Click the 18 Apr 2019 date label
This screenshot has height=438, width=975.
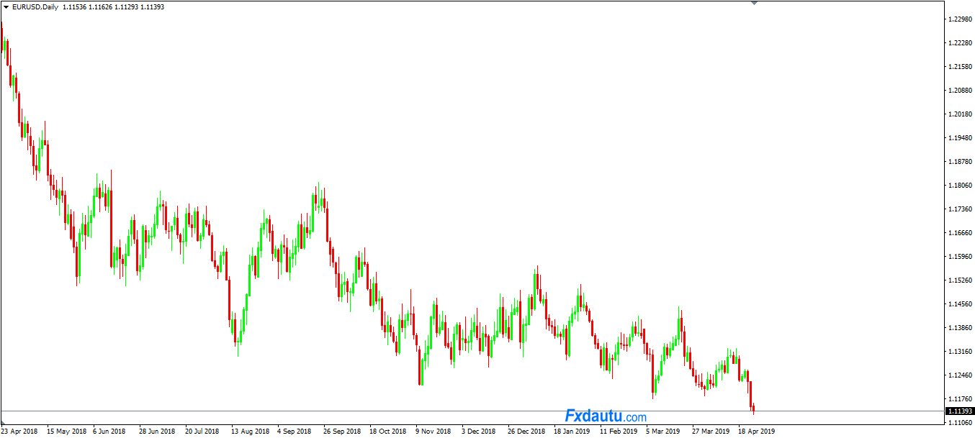[x=757, y=432]
